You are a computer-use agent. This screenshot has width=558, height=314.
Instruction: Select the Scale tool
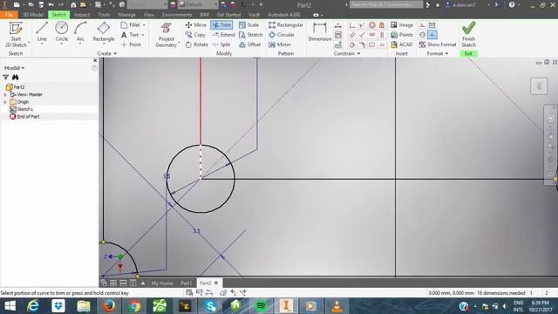pyautogui.click(x=248, y=25)
